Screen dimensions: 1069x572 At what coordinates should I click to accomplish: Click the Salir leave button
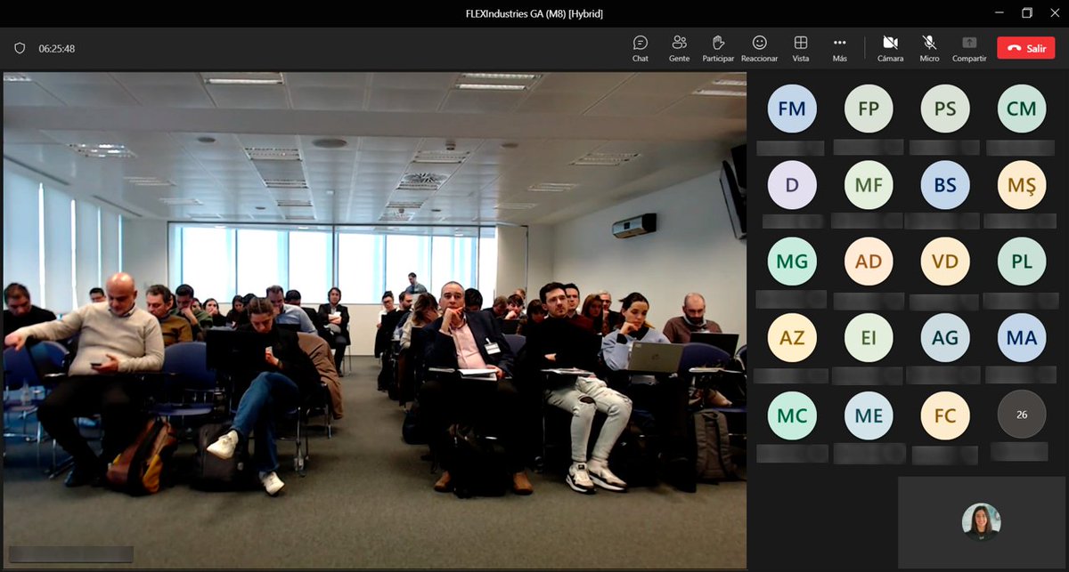1025,48
